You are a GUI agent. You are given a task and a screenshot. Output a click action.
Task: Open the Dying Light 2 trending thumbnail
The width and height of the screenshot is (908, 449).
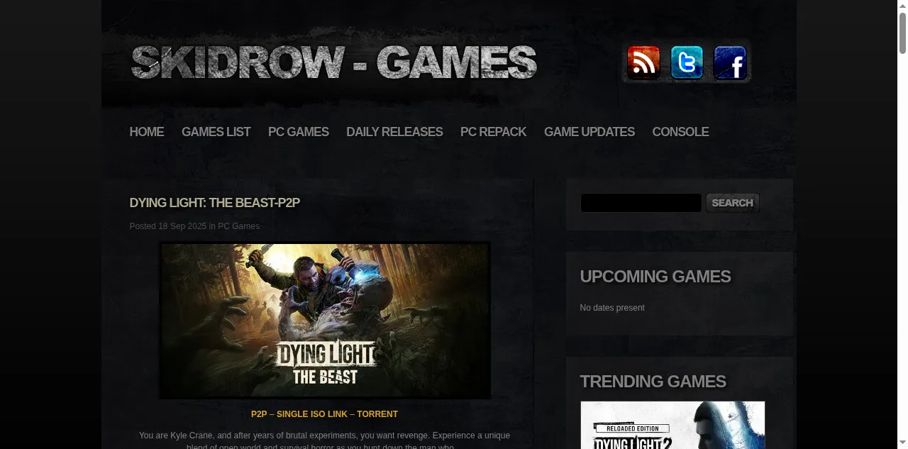coord(672,425)
